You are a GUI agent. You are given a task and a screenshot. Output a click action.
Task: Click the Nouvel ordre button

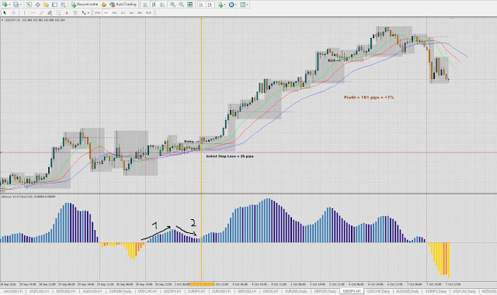[x=85, y=5]
